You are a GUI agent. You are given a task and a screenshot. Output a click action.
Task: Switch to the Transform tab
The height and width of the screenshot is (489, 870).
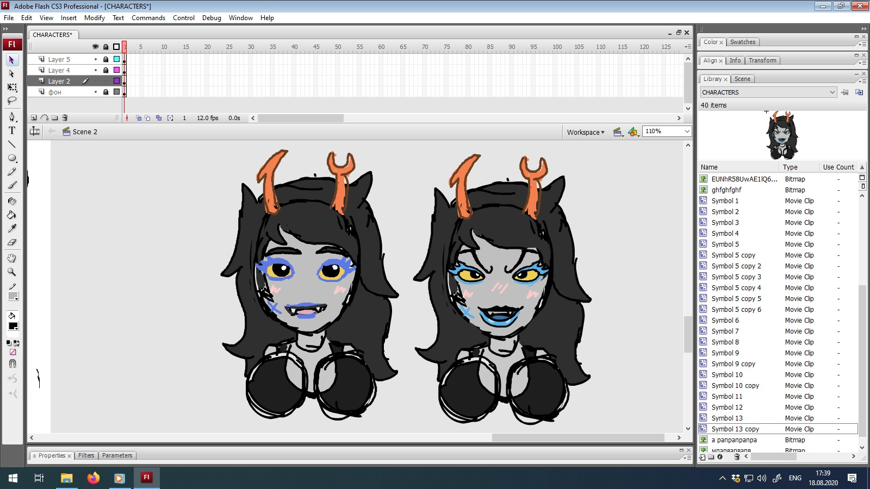coord(762,60)
